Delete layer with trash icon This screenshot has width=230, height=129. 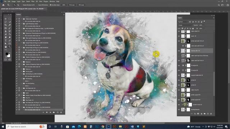211,114
